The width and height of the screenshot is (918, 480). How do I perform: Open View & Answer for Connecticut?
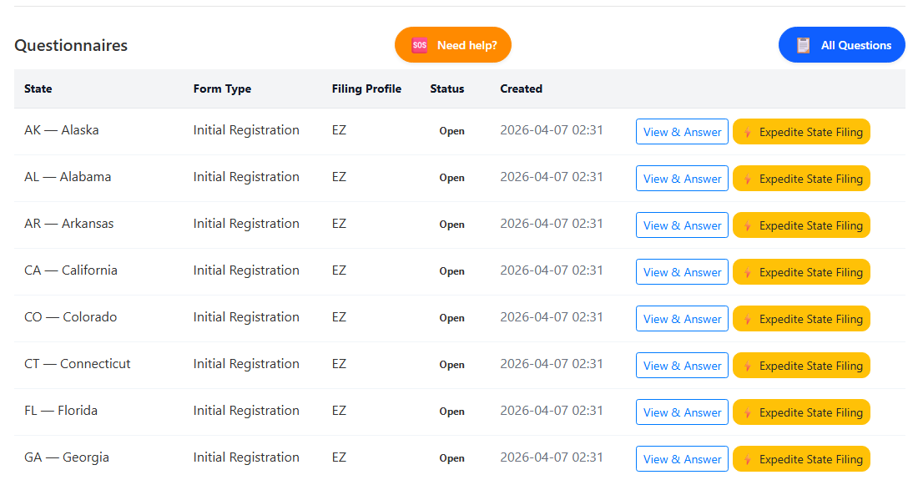coord(682,366)
